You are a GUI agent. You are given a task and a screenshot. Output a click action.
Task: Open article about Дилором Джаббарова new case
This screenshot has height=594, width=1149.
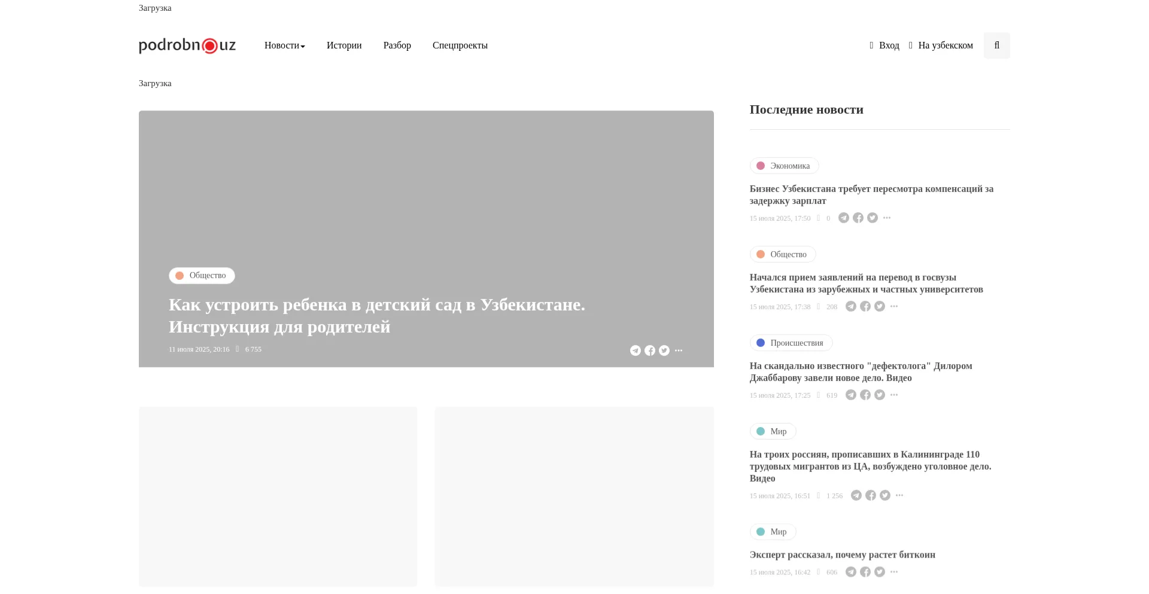[861, 372]
